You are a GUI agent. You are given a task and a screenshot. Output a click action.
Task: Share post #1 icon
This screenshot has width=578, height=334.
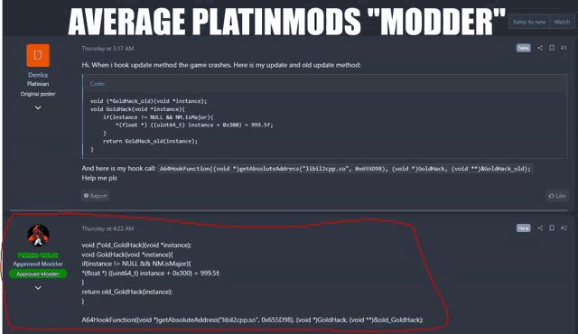[540, 48]
